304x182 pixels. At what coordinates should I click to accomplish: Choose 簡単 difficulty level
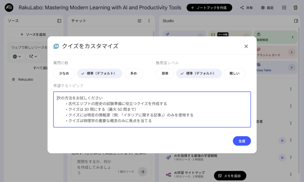point(165,73)
